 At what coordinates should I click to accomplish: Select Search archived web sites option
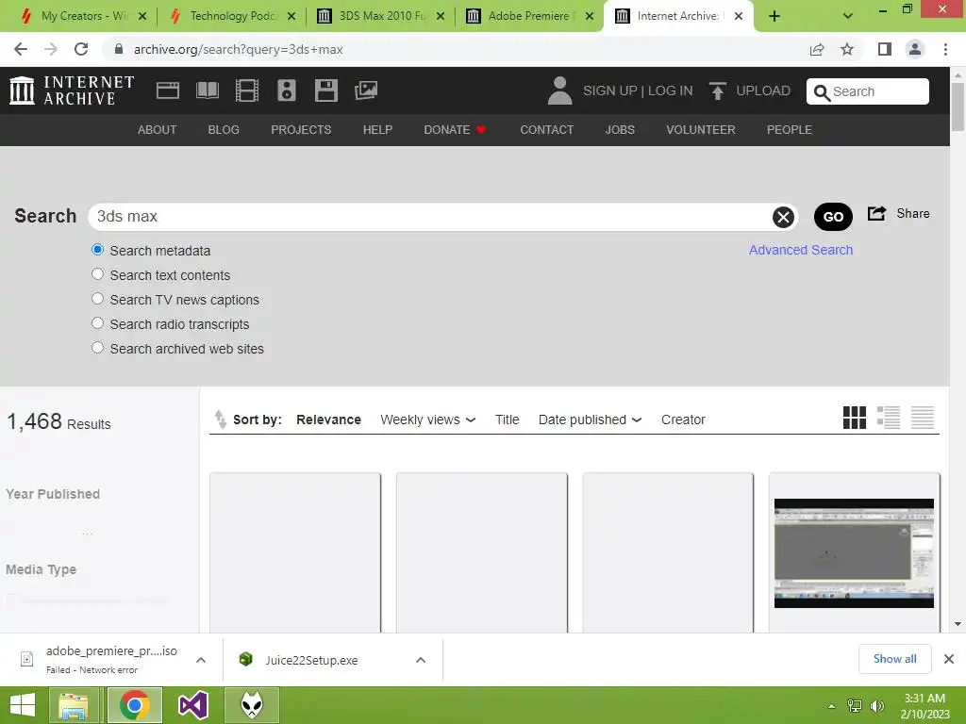point(97,348)
